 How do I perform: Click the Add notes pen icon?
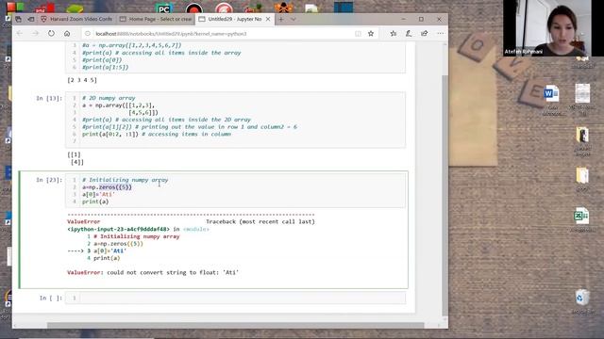pos(409,34)
